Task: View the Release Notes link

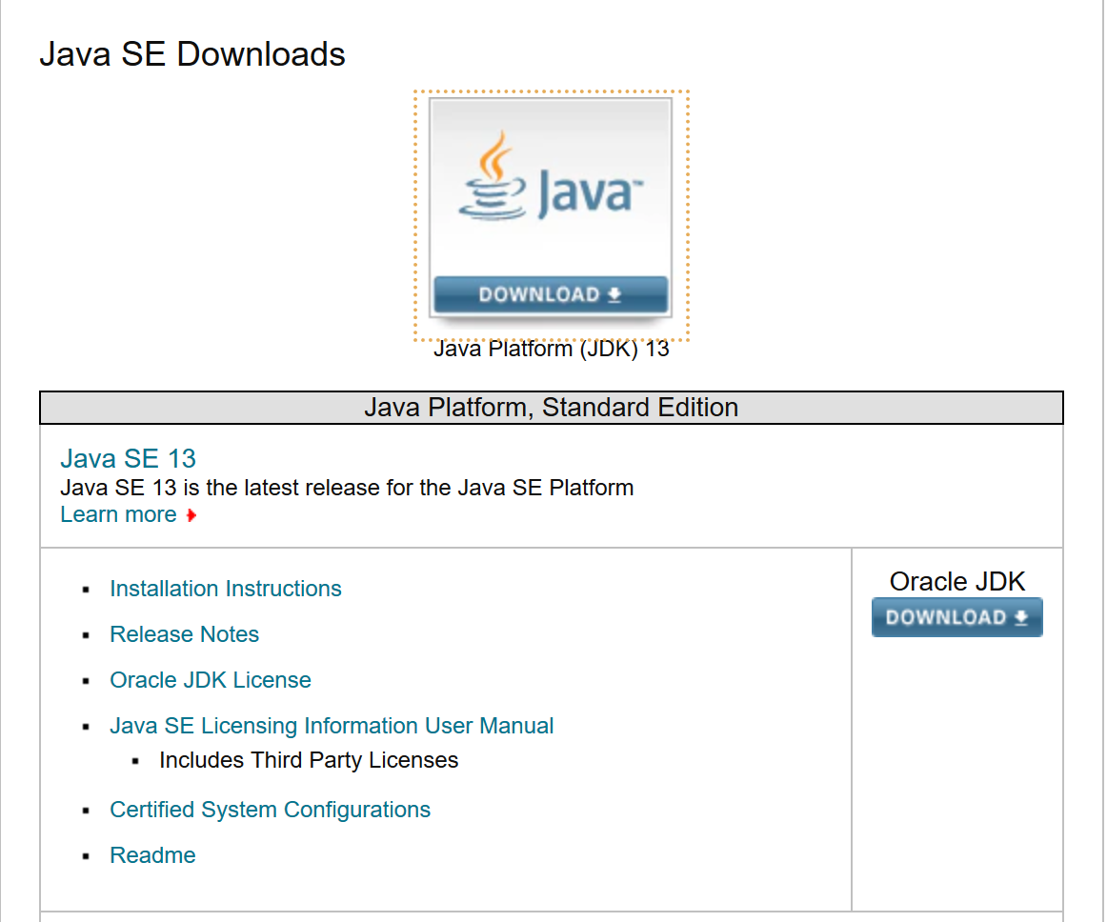Action: [x=184, y=634]
